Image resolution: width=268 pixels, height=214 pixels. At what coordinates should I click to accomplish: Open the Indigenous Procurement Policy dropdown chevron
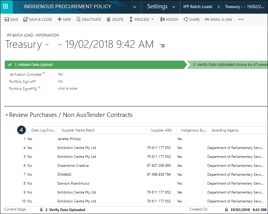point(135,7)
